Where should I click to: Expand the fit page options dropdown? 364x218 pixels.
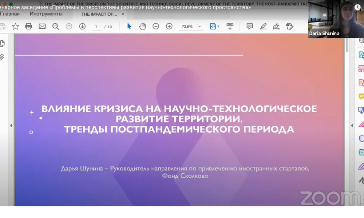[x=218, y=27]
